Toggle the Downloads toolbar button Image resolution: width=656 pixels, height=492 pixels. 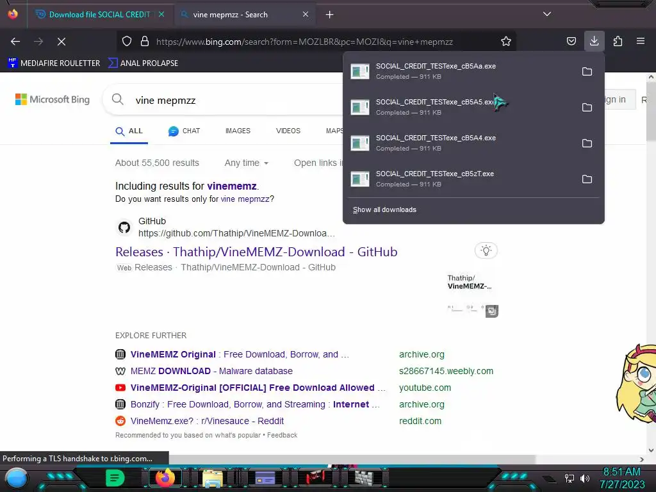click(594, 41)
